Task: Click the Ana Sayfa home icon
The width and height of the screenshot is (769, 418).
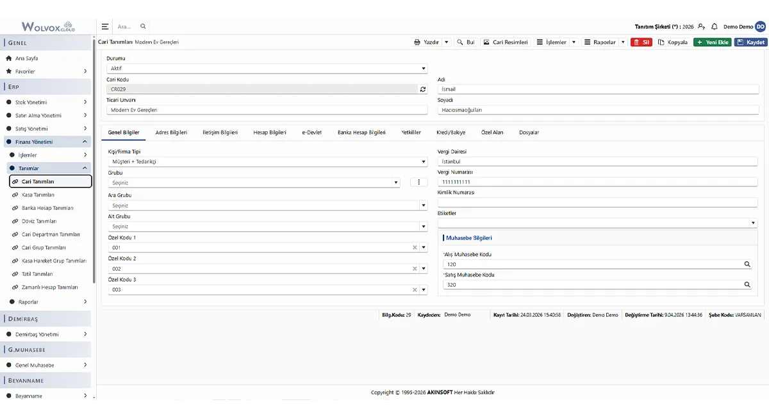Action: click(9, 58)
